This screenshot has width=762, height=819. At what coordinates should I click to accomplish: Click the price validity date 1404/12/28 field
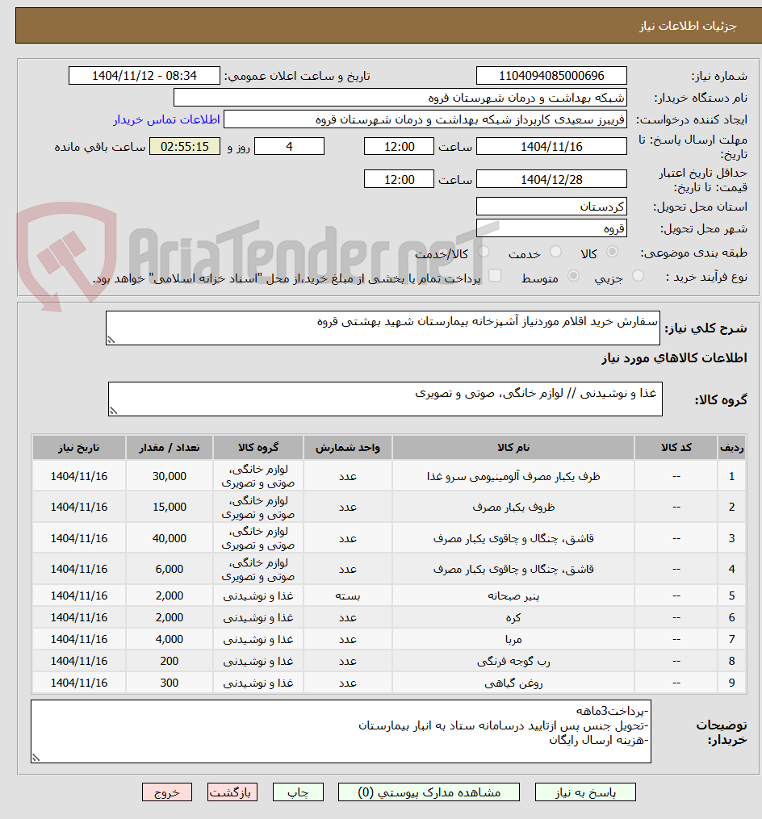click(x=551, y=180)
